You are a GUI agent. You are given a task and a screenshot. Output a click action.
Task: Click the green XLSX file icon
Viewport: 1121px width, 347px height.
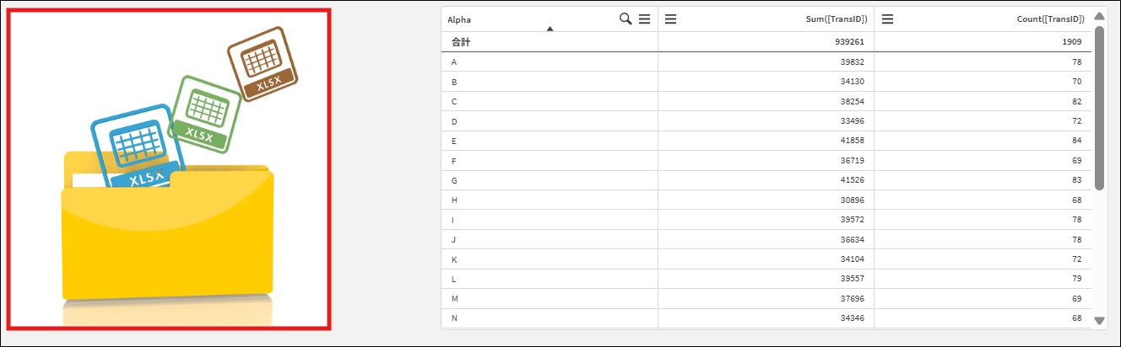pyautogui.click(x=206, y=114)
